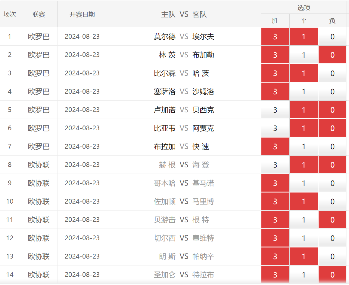The width and height of the screenshot is (349, 285).
Task: Toggle draw option 1 for 比亚韦 VS 阿贾克
Action: 304,128
